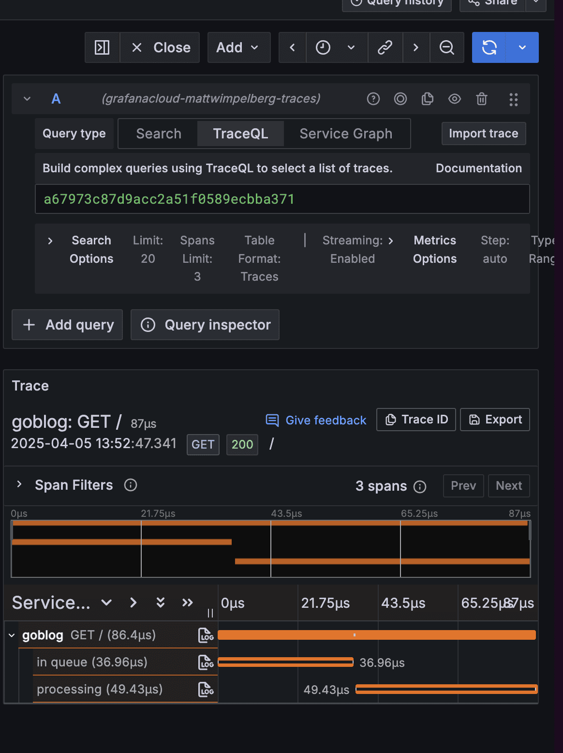Collapse the query A panel chevron
The height and width of the screenshot is (753, 563).
[27, 99]
